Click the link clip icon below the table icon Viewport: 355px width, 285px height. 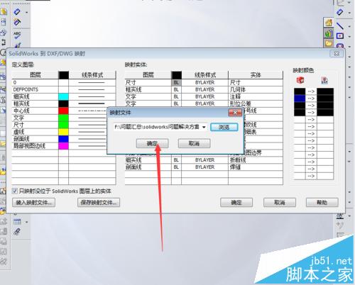(17, 232)
